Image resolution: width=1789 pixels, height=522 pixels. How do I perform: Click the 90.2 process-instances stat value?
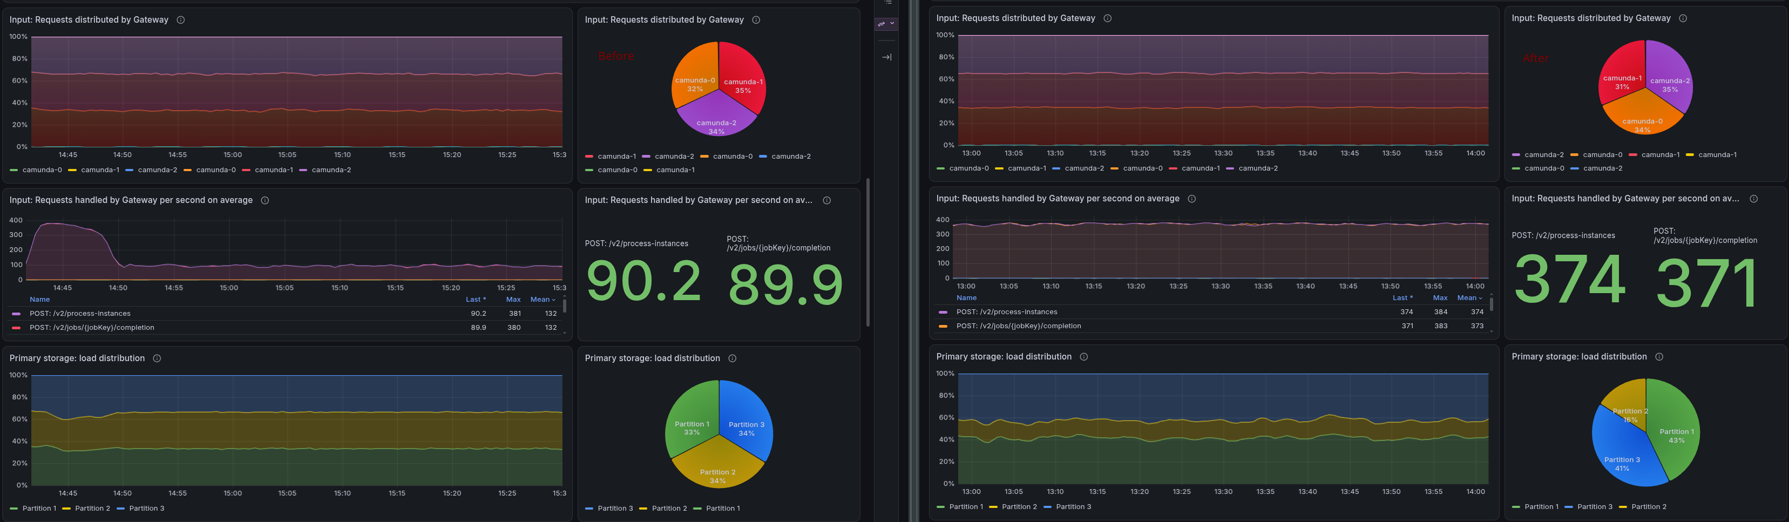coord(644,282)
